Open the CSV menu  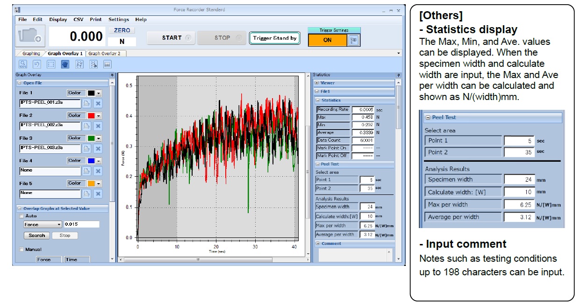[79, 20]
